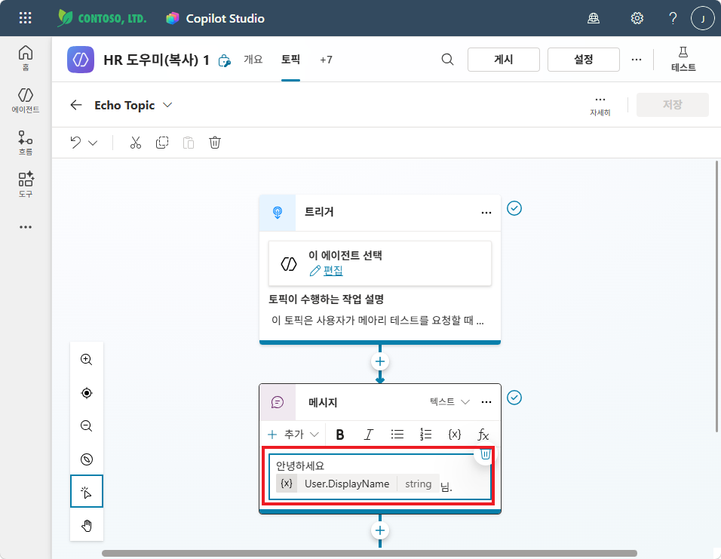This screenshot has height=559, width=721.
Task: Open 트리거 node more options
Action: [x=486, y=213]
